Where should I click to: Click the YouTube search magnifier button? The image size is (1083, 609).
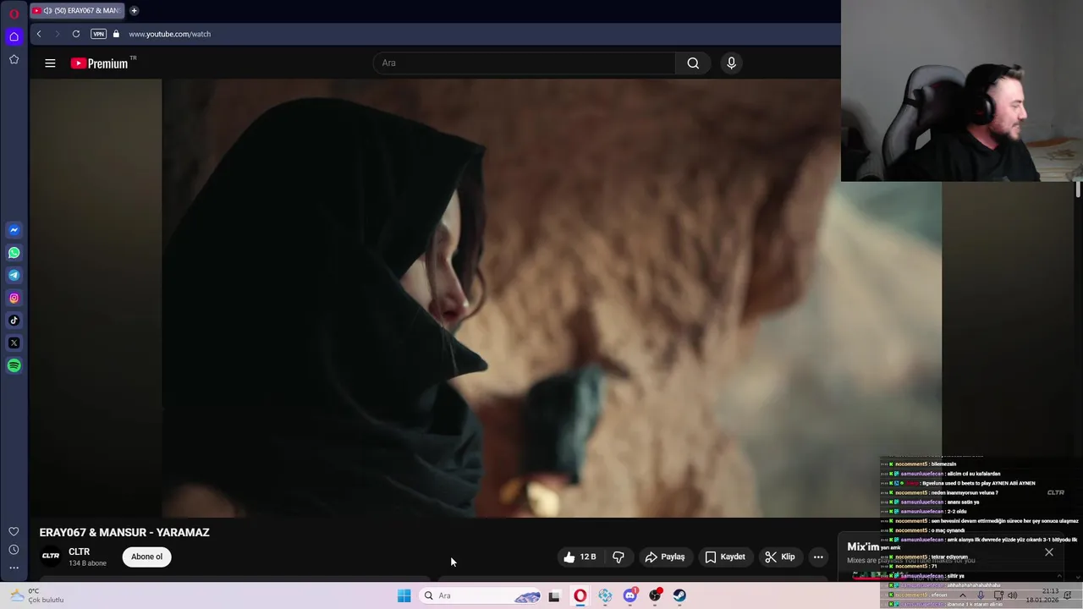click(x=693, y=63)
